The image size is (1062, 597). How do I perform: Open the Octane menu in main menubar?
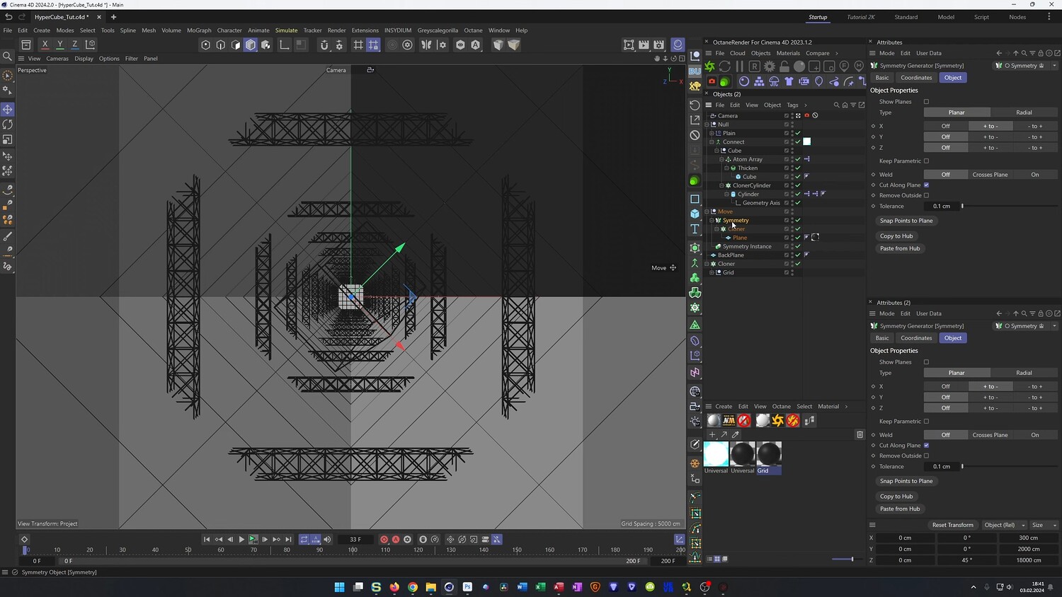tap(473, 30)
